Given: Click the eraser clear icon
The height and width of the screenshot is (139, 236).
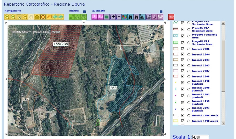Looking at the screenshot, I should [x=154, y=17].
